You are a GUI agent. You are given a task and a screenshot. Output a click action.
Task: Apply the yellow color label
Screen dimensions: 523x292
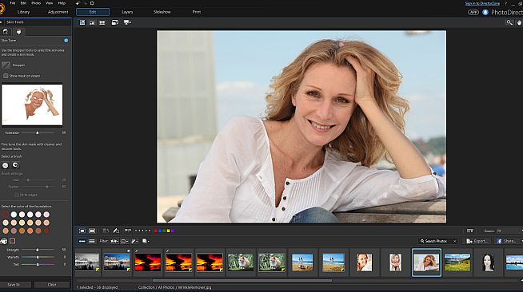(x=168, y=231)
